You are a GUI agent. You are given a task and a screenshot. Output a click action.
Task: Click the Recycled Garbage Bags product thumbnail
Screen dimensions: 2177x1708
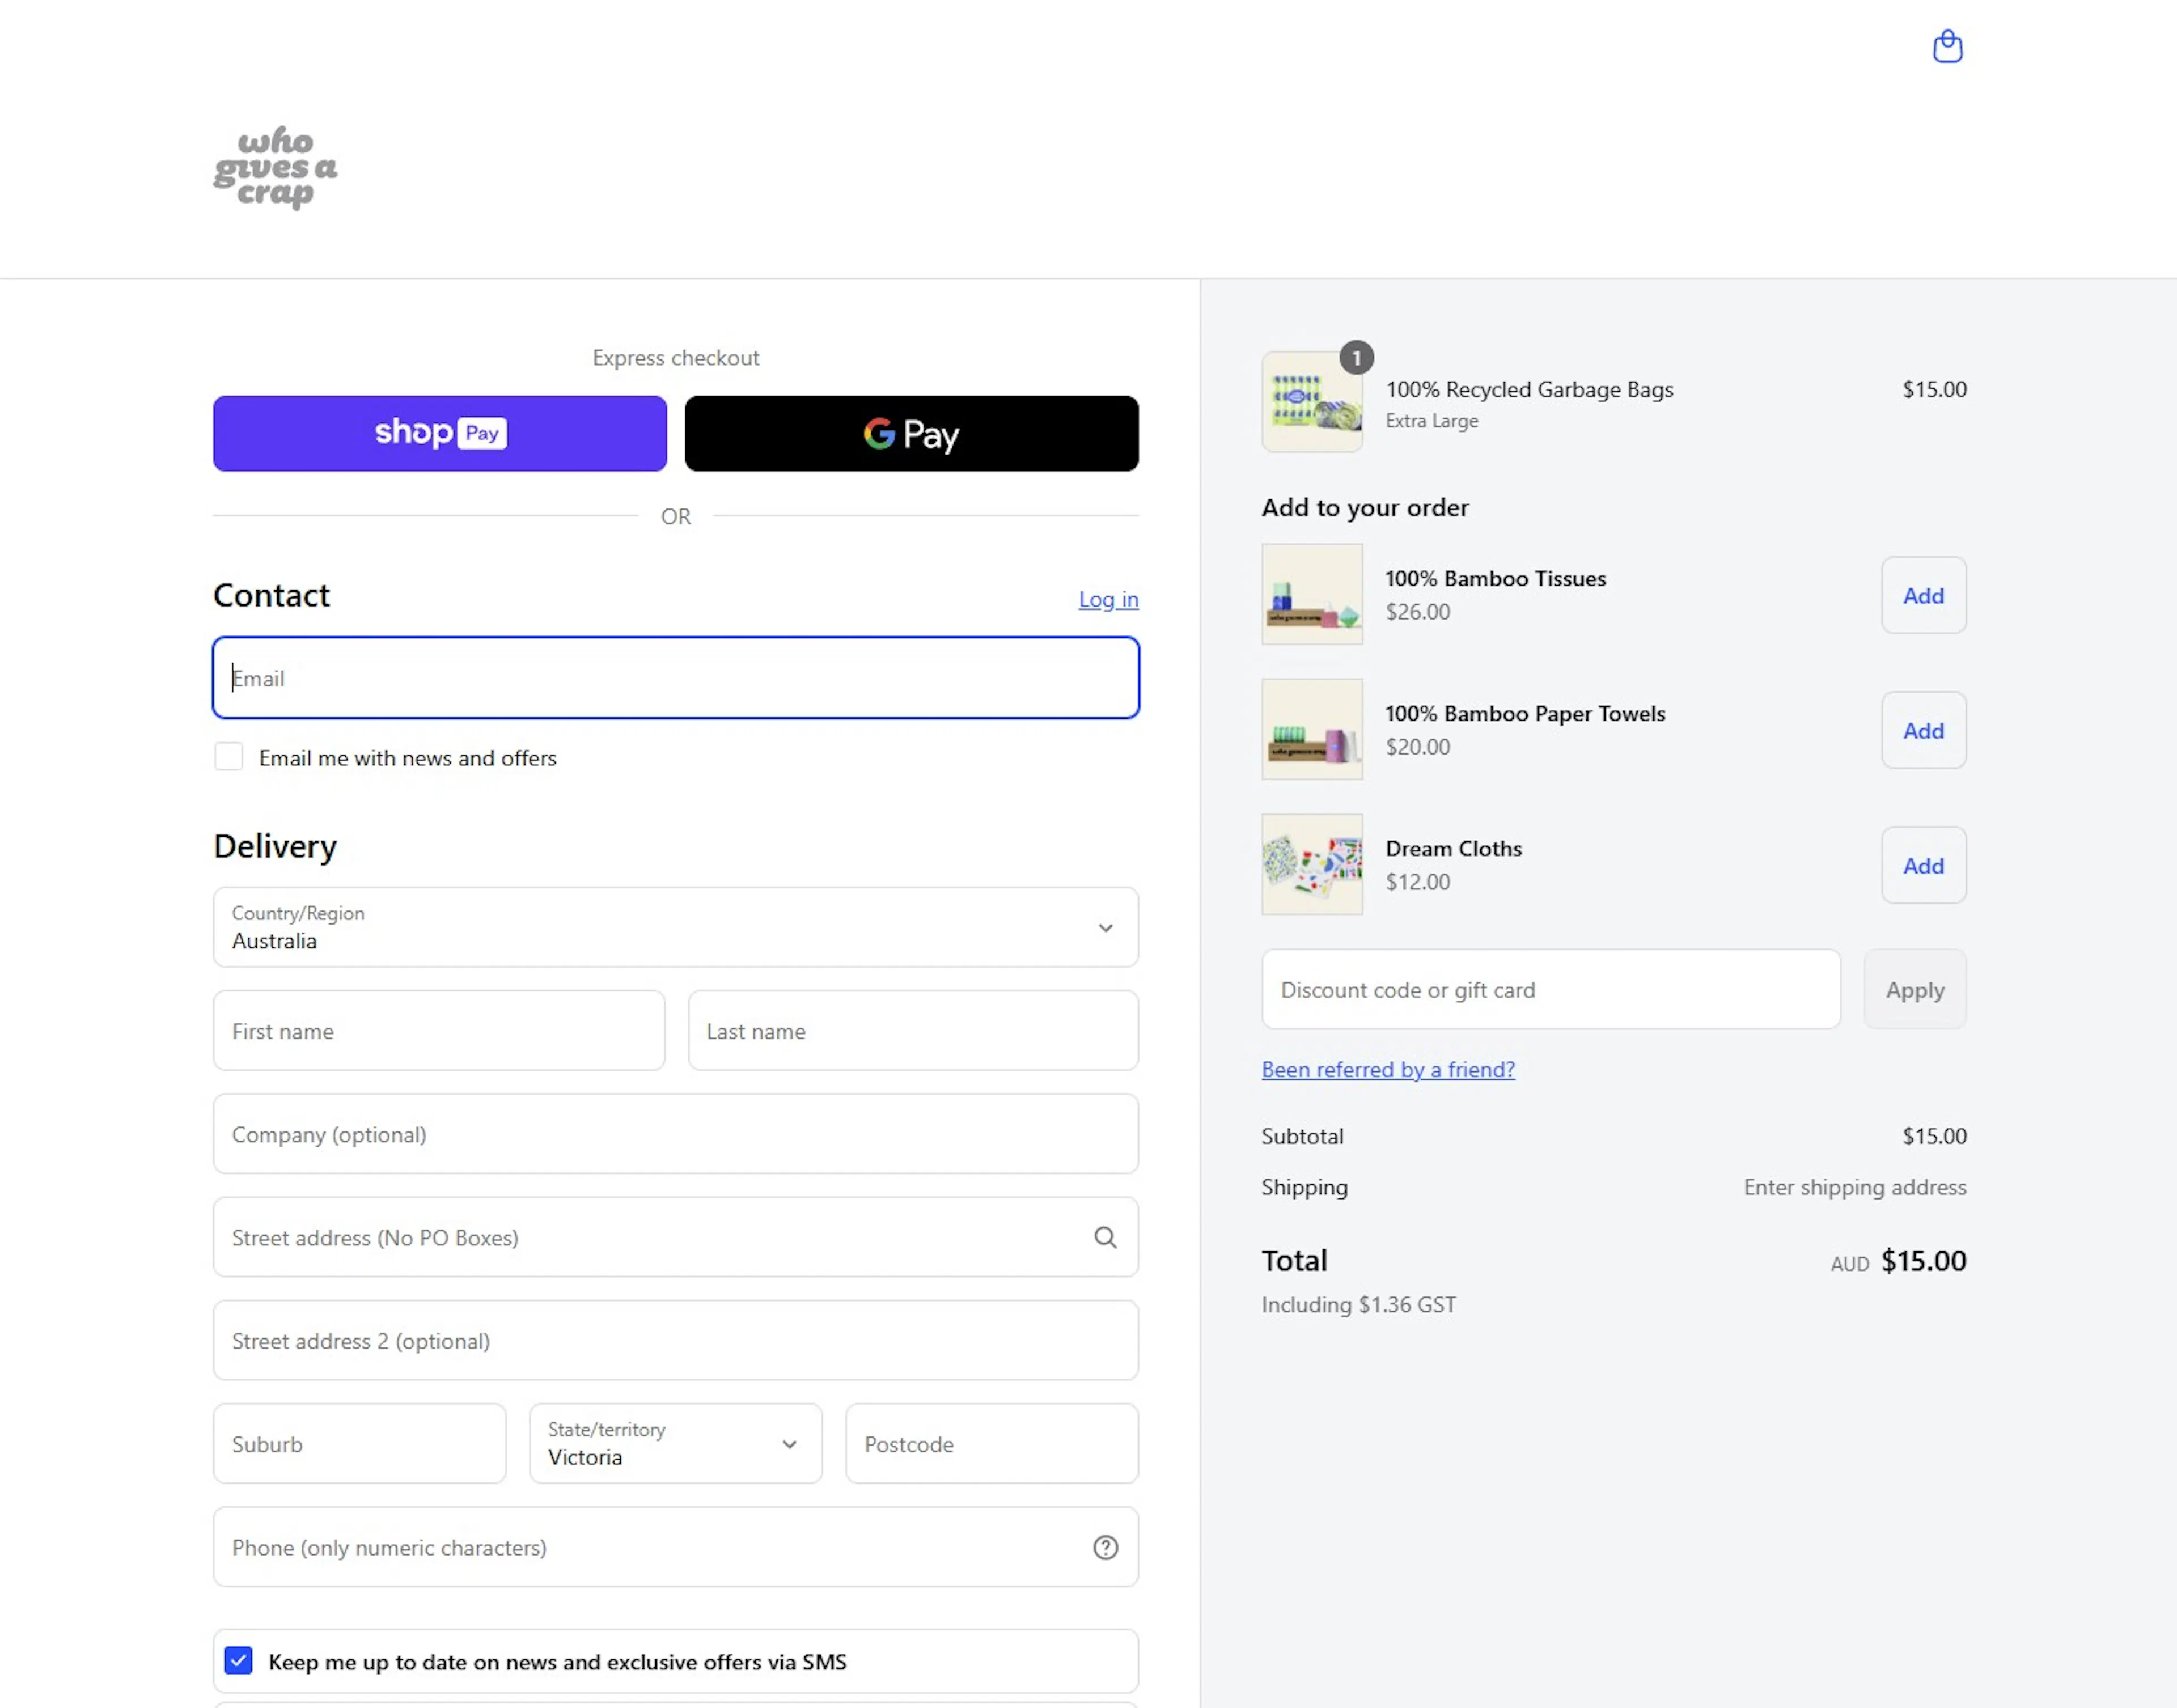[1311, 402]
